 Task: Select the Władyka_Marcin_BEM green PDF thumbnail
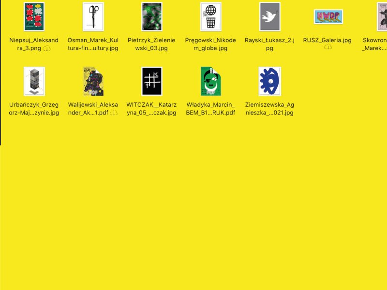click(211, 81)
